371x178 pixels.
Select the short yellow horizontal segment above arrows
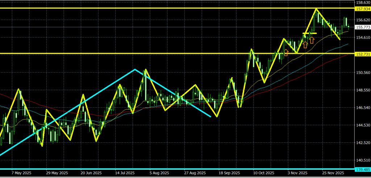(310, 33)
